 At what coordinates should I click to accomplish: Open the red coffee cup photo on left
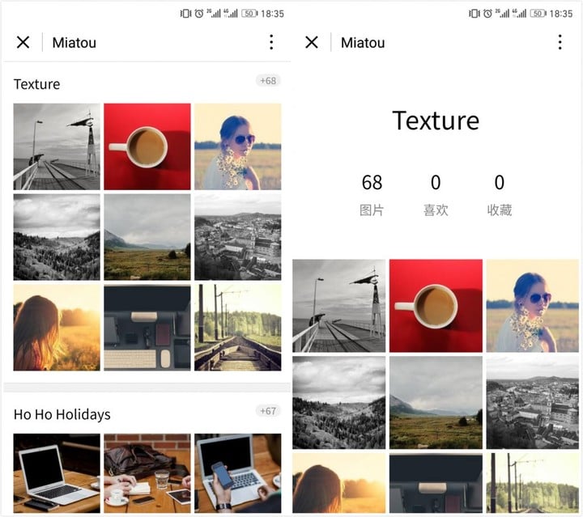(x=147, y=146)
